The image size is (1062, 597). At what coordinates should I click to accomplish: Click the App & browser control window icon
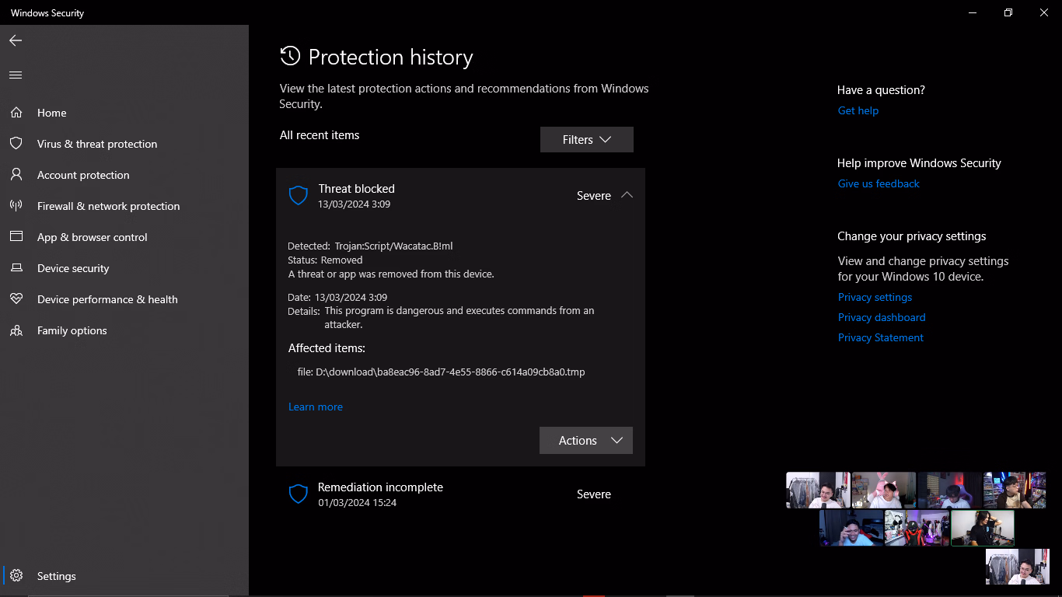(16, 237)
